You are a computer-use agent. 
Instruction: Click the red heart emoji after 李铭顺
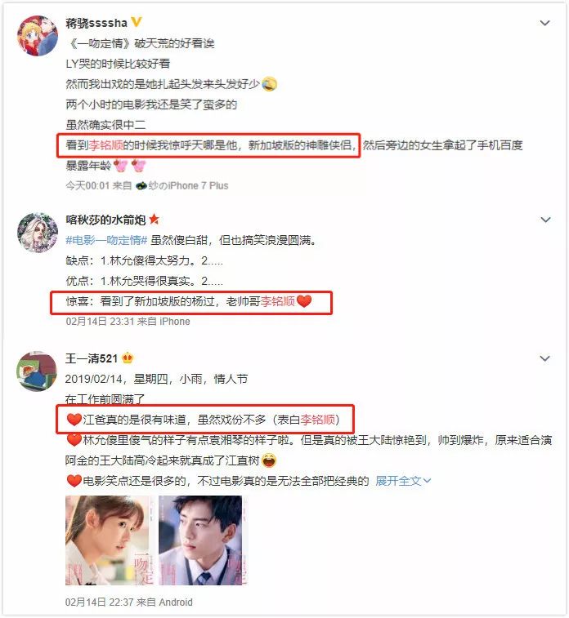(304, 301)
